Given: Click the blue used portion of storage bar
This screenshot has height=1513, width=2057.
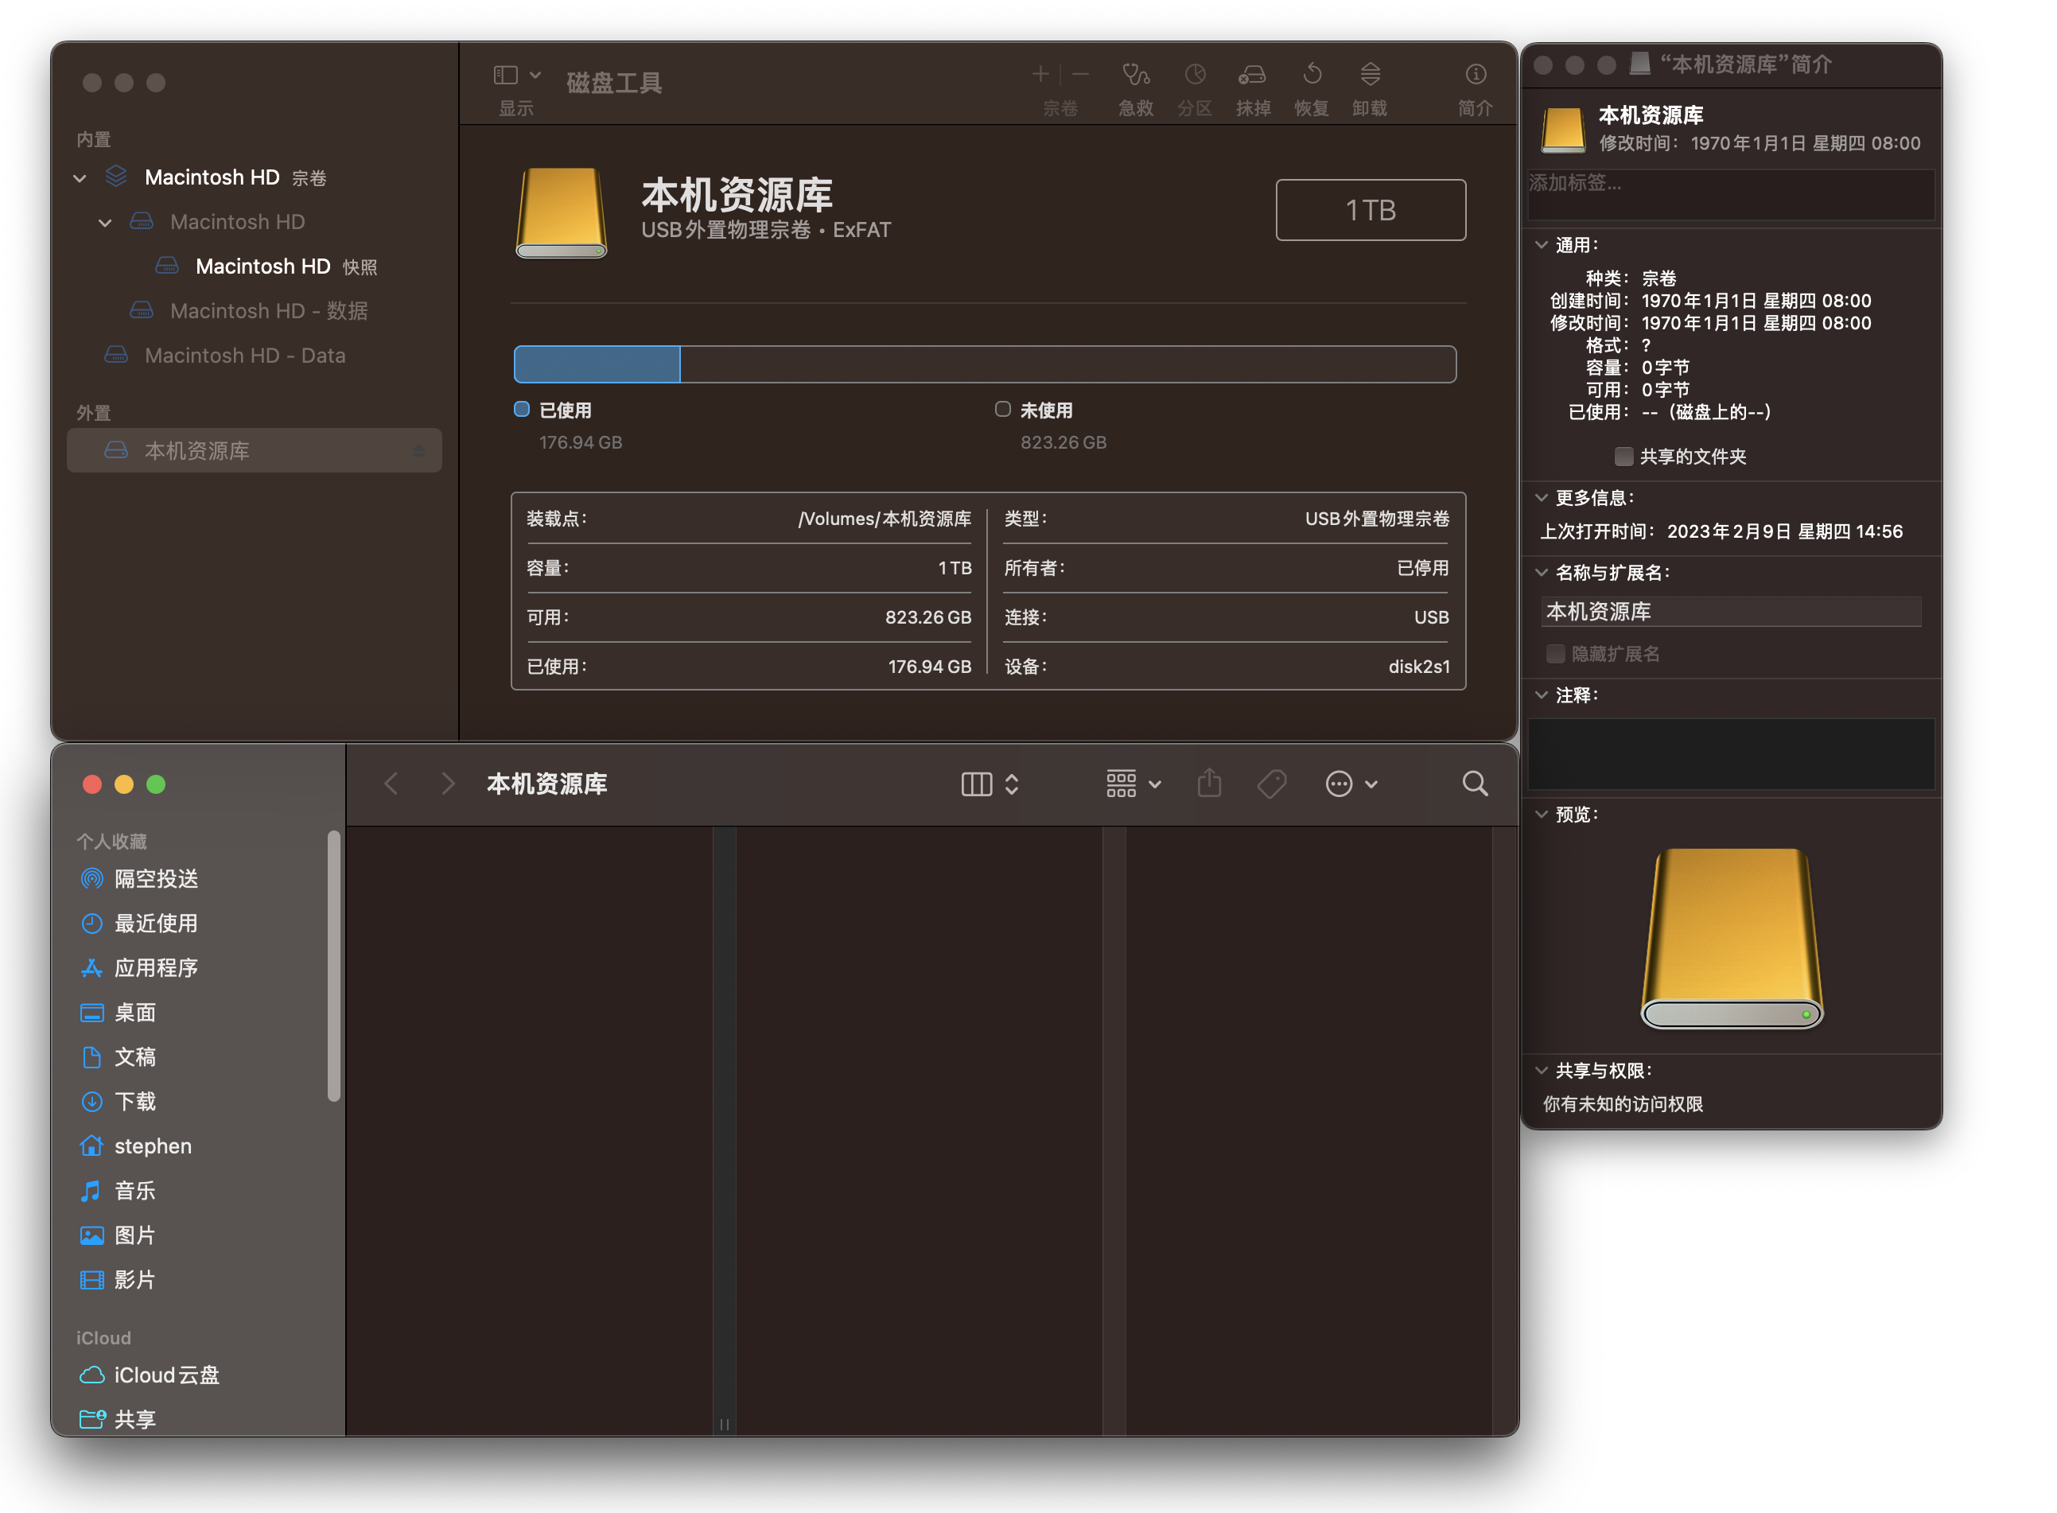Looking at the screenshot, I should 597,364.
